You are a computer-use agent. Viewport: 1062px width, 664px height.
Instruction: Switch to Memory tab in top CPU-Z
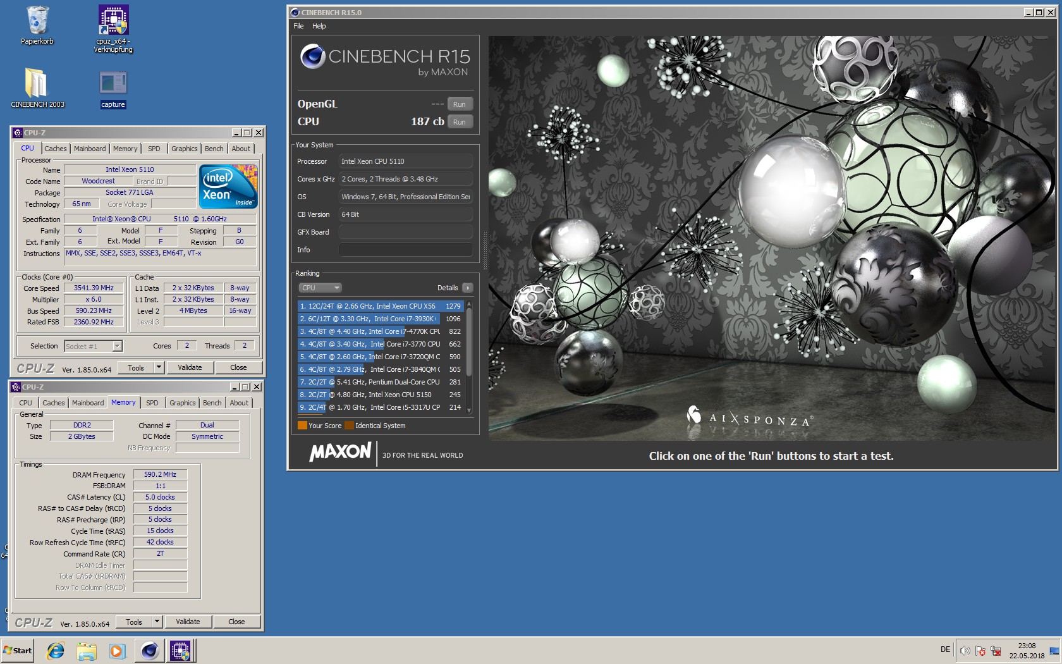coord(125,149)
